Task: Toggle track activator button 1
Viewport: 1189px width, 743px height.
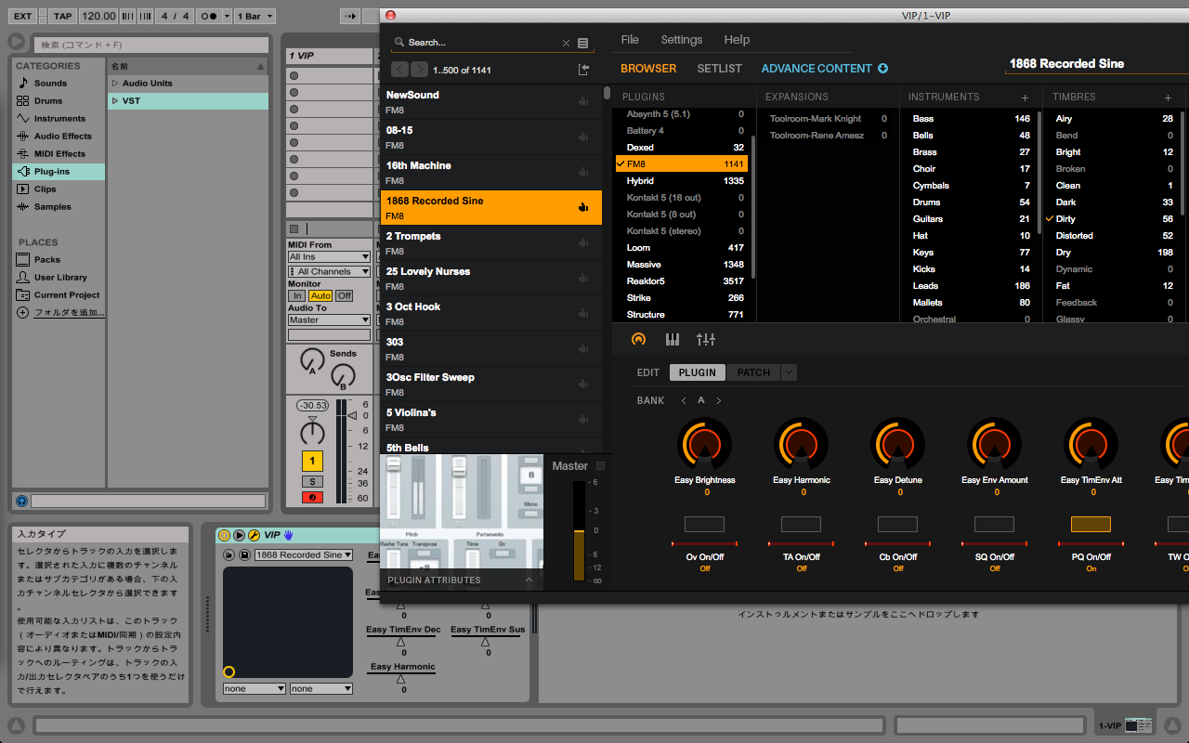Action: click(x=312, y=461)
